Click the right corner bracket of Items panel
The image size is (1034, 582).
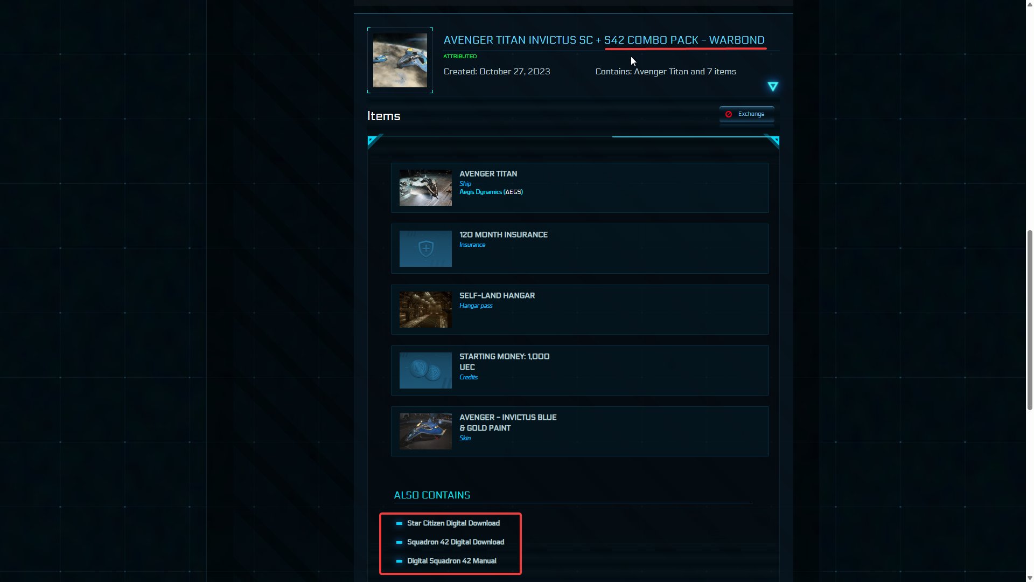pos(772,141)
